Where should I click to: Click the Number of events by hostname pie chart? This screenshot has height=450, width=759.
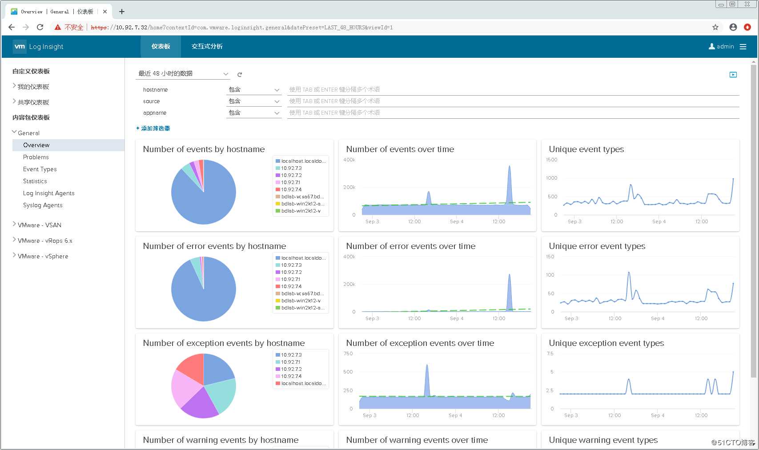tap(204, 192)
